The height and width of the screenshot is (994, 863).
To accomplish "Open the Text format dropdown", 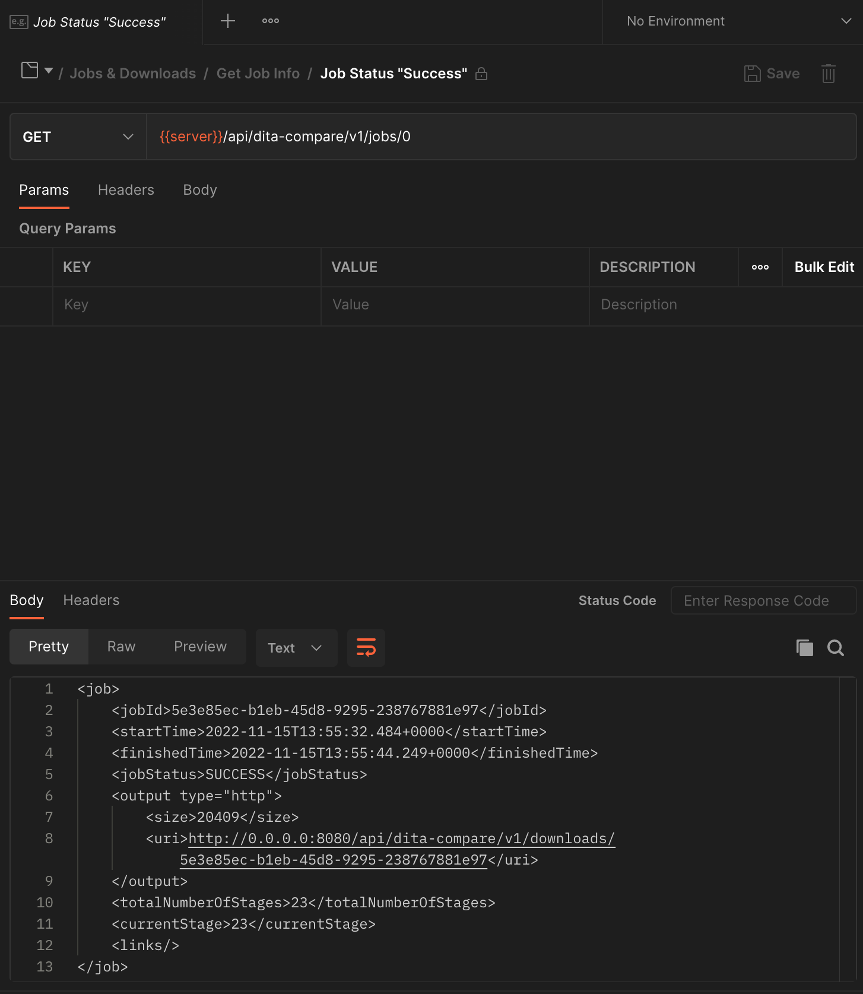I will [296, 648].
